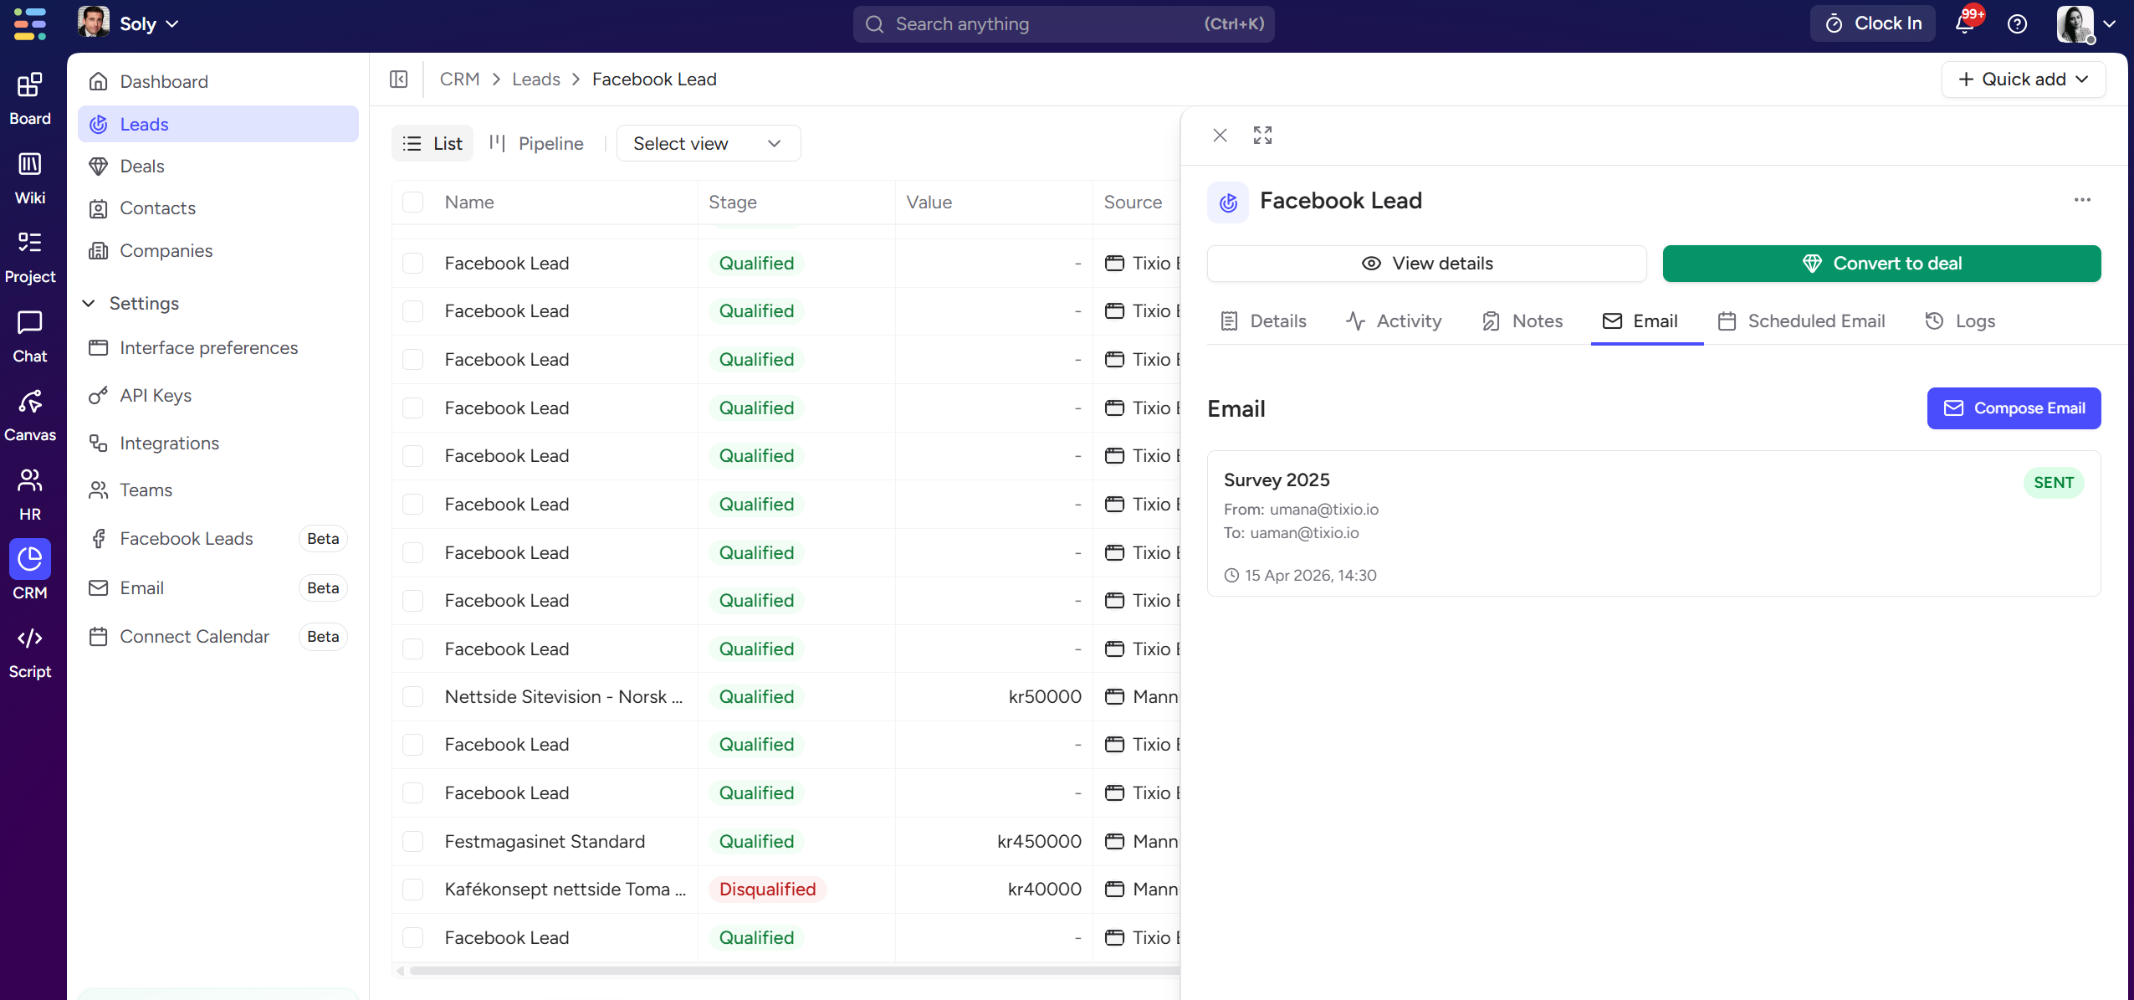Image resolution: width=2134 pixels, height=1000 pixels.
Task: Click the horizontal table scrollbar
Action: pyautogui.click(x=786, y=971)
